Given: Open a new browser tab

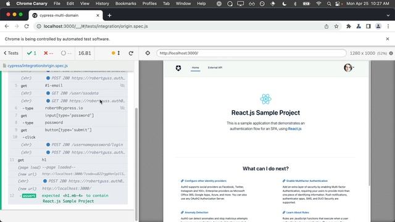Looking at the screenshot, I should [109, 15].
